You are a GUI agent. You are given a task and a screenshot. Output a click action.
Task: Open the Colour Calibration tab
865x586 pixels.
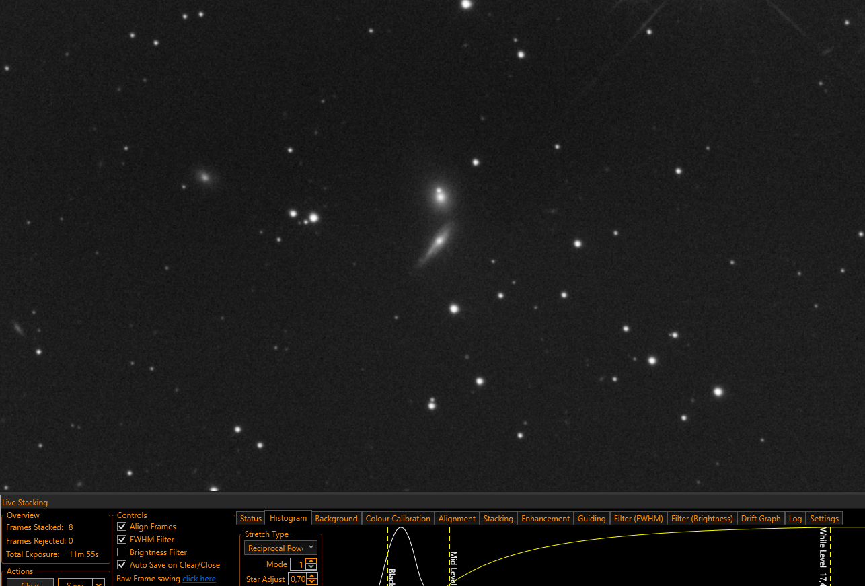[x=398, y=519]
